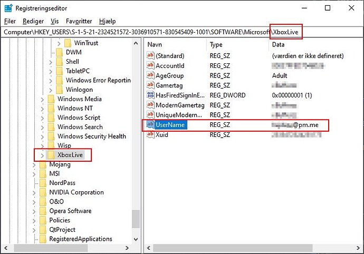
Task: Expand the XboxLive tree node
Action: pyautogui.click(x=42, y=155)
